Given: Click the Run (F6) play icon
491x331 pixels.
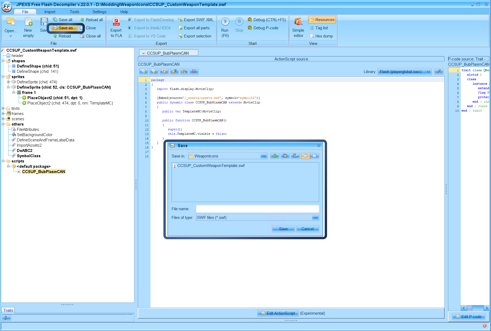Looking at the screenshot, I should click(x=225, y=22).
